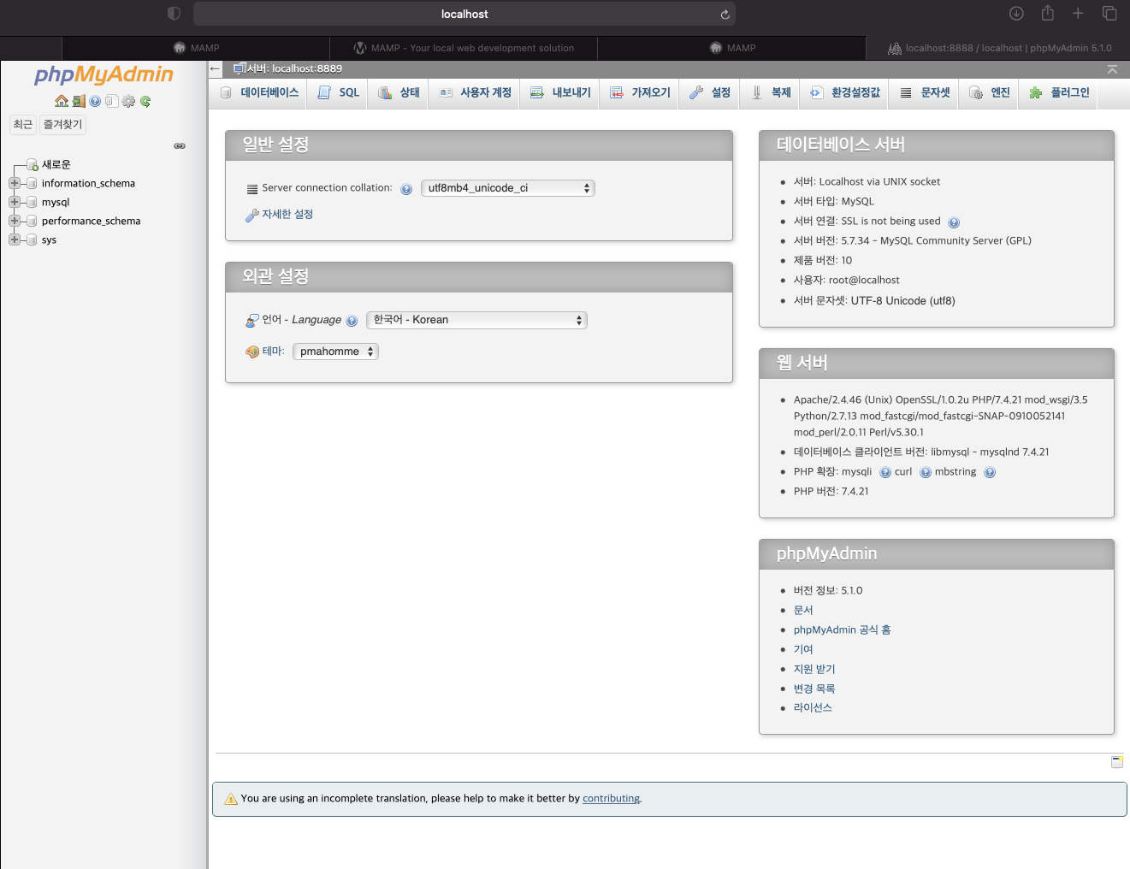The height and width of the screenshot is (869, 1130).
Task: Click the localhost address bar field
Action: (464, 14)
